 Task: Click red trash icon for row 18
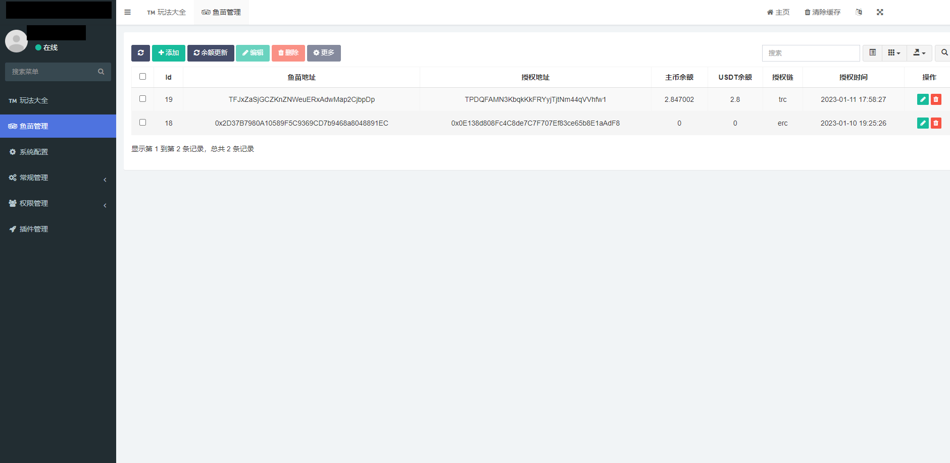(x=936, y=123)
